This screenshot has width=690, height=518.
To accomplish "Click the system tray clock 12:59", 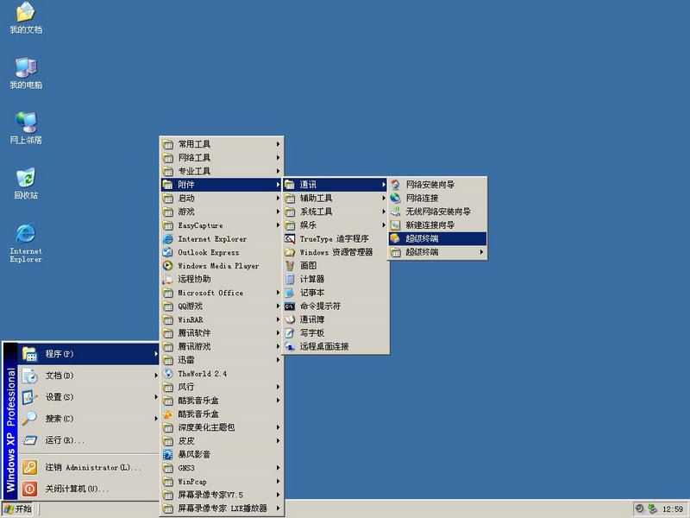I will point(673,509).
